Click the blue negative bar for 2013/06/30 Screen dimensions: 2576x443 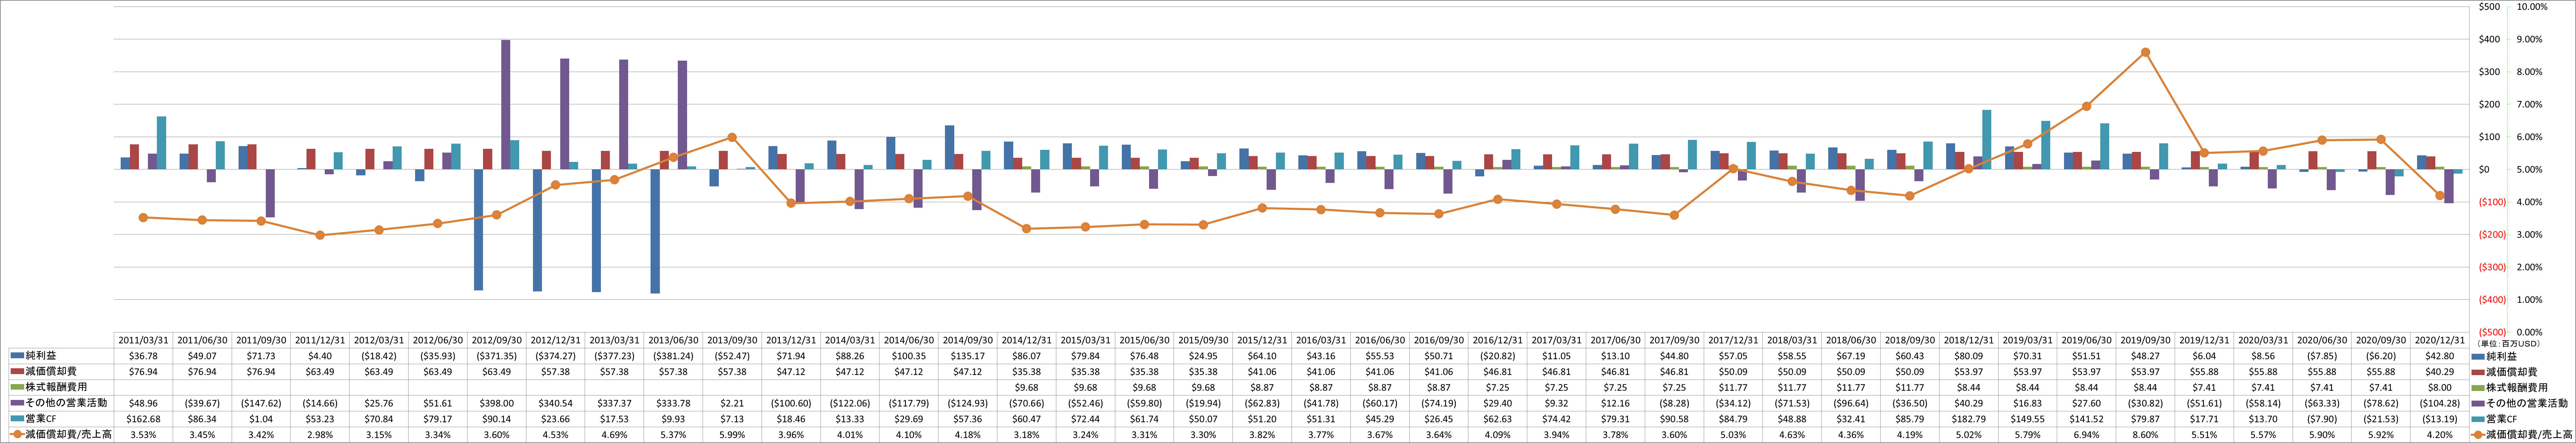point(655,231)
